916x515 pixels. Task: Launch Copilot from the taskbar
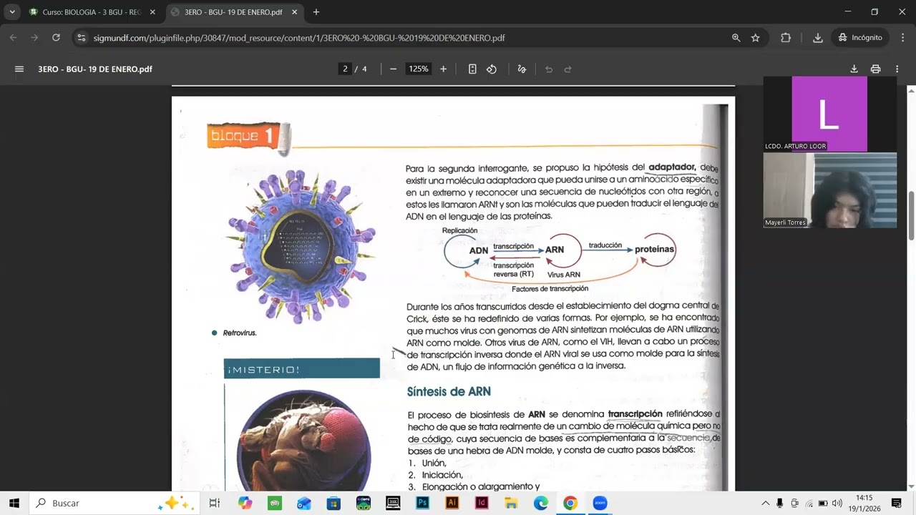pyautogui.click(x=245, y=503)
